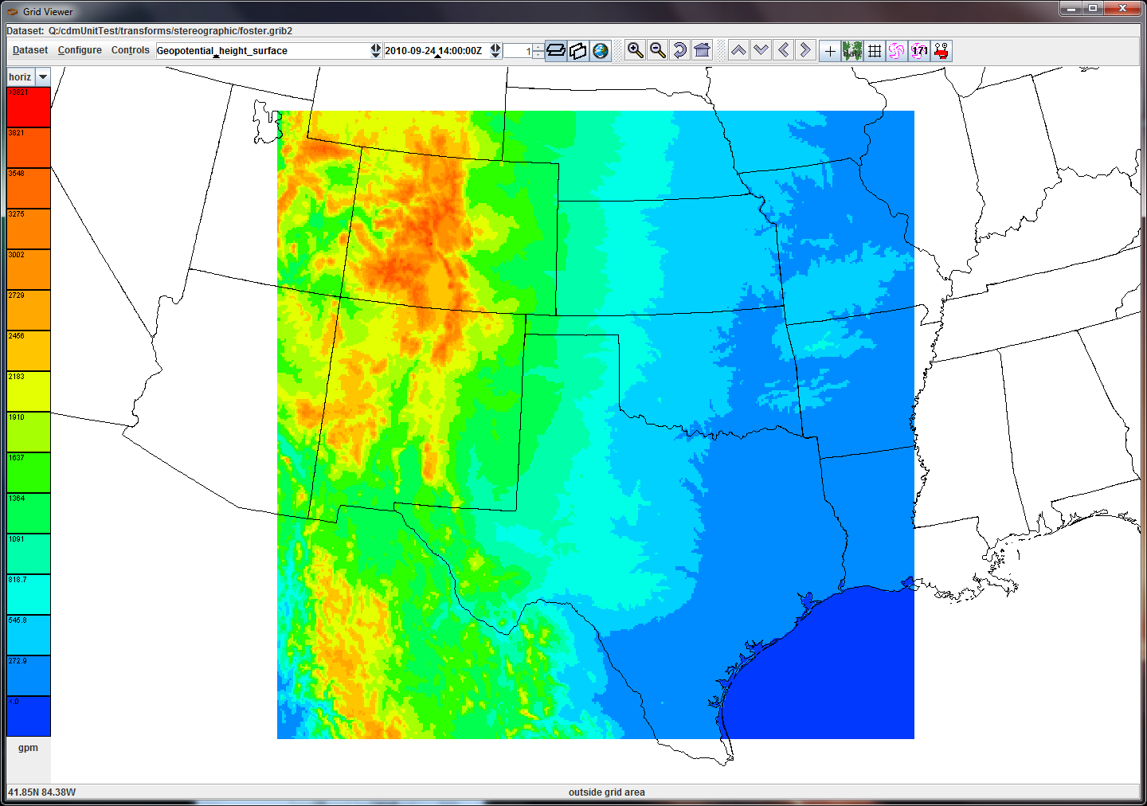Toggle the horizontal slice view button
The height and width of the screenshot is (806, 1147).
[556, 51]
